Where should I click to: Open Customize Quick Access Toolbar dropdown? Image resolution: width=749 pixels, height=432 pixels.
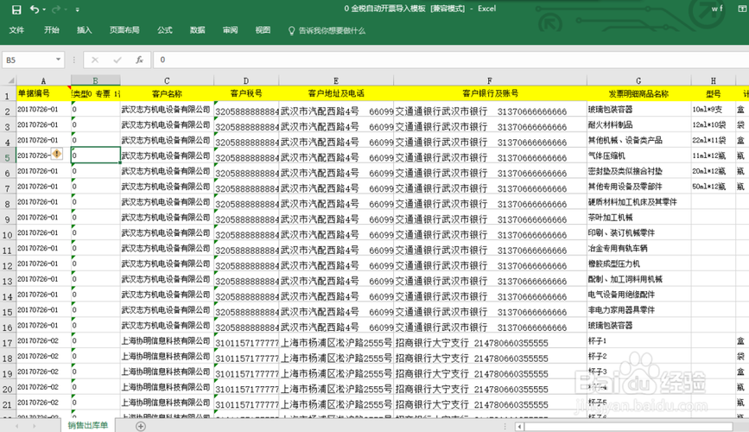[x=78, y=10]
